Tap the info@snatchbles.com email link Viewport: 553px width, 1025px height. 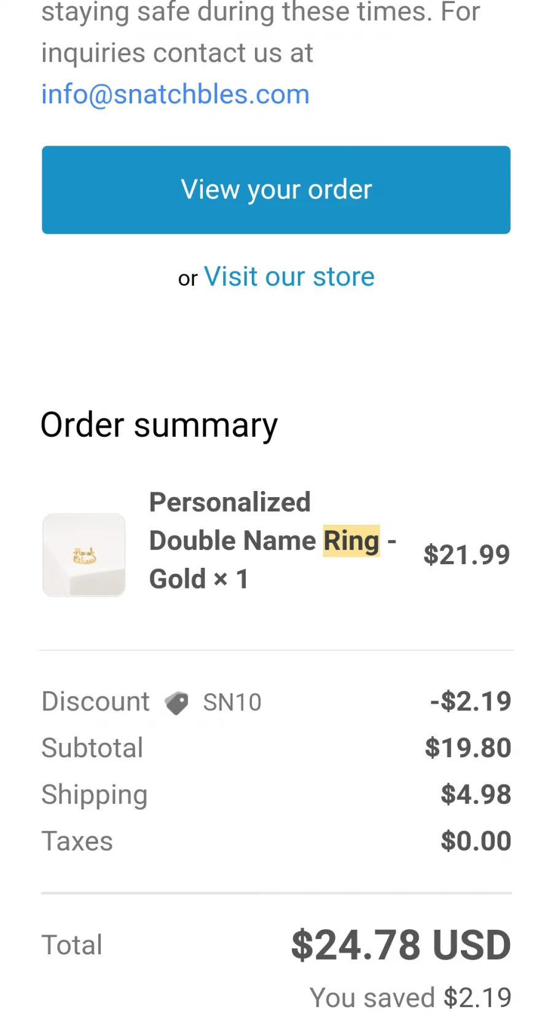click(x=175, y=95)
